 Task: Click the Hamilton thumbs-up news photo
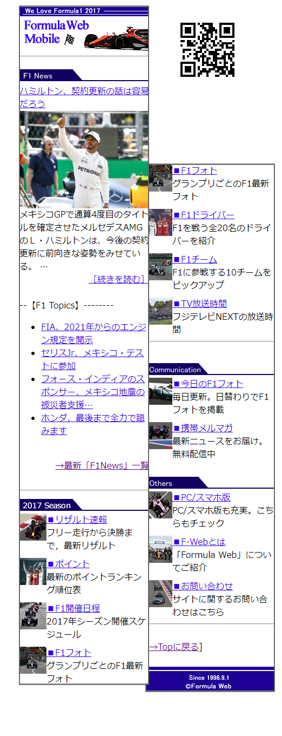tap(84, 160)
